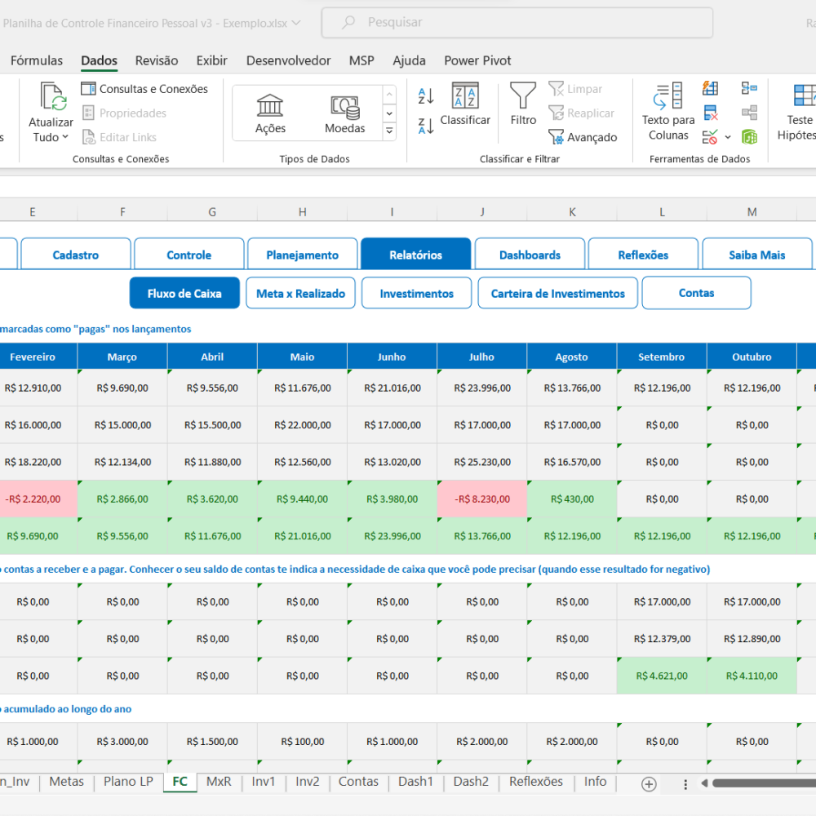
Task: Toggle the Filtro funnel
Action: click(x=523, y=104)
